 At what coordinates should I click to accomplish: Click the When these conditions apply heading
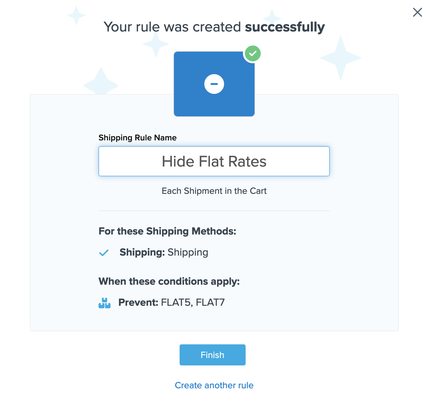tap(169, 281)
